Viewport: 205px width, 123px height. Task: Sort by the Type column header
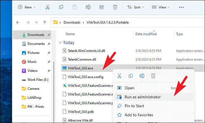pos(179,34)
